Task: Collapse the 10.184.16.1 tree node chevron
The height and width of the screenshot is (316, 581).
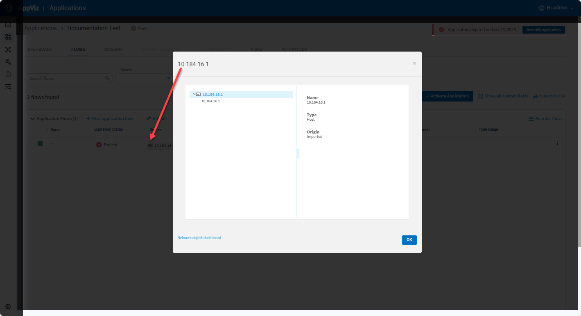Action: pyautogui.click(x=194, y=94)
